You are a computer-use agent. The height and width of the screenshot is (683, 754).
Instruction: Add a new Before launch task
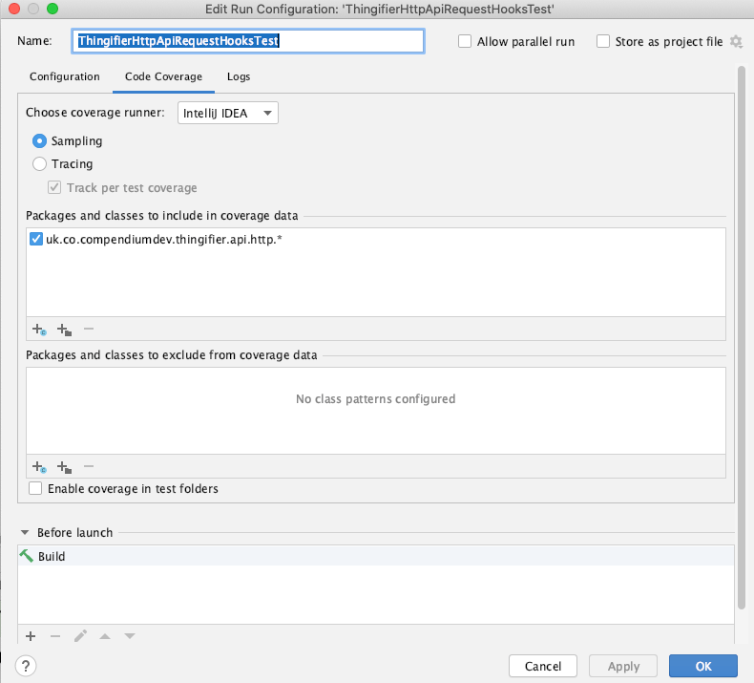(31, 636)
